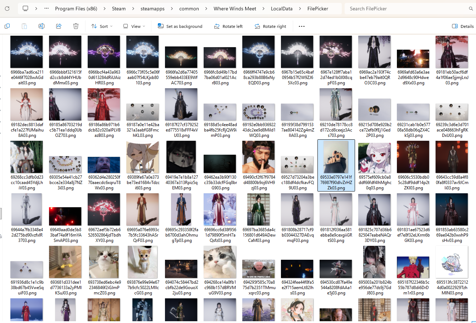Click file name starting 69182dec8813daf
The height and width of the screenshot is (323, 476).
tap(27, 130)
